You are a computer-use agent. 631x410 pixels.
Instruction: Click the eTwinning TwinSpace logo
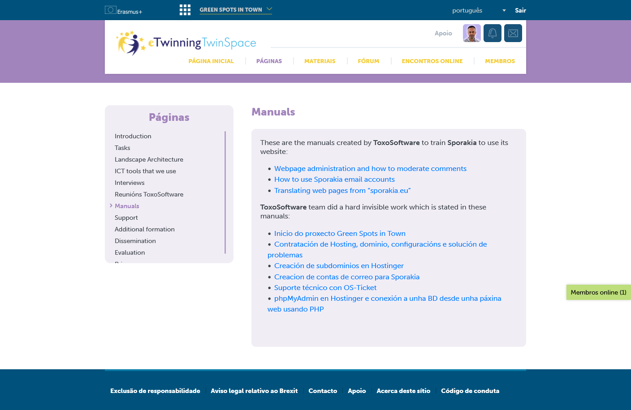(186, 43)
